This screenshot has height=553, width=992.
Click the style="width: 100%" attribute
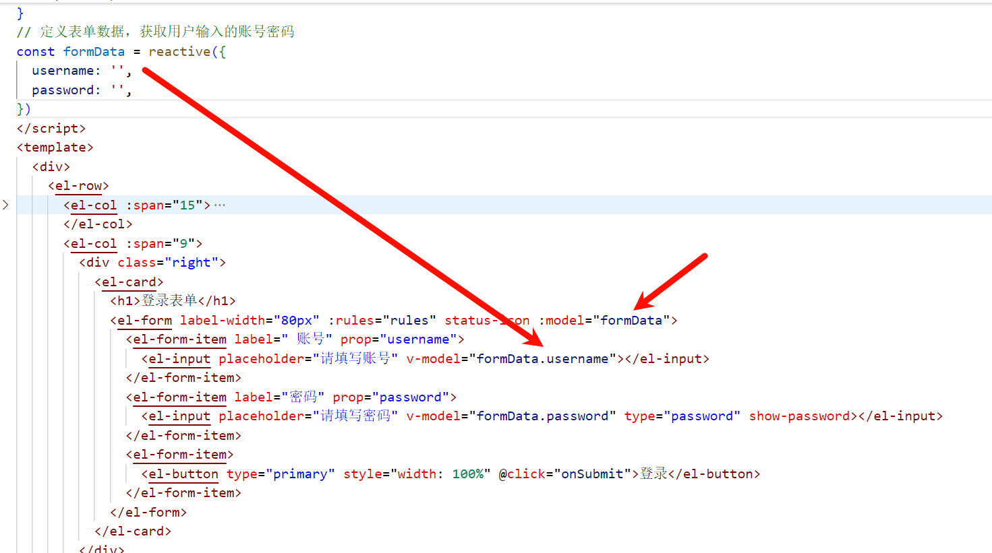tap(417, 474)
